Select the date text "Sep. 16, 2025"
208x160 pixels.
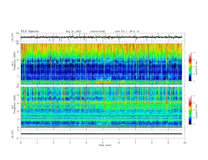73,31
